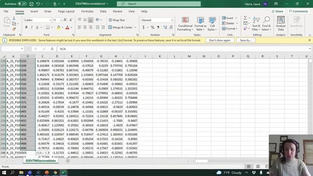
Task: Click the Excel icon in taskbar
Action: click(x=64, y=173)
